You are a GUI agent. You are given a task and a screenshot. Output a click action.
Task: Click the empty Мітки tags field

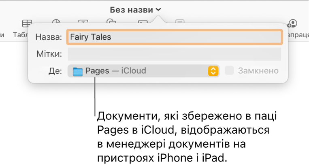coord(174,54)
